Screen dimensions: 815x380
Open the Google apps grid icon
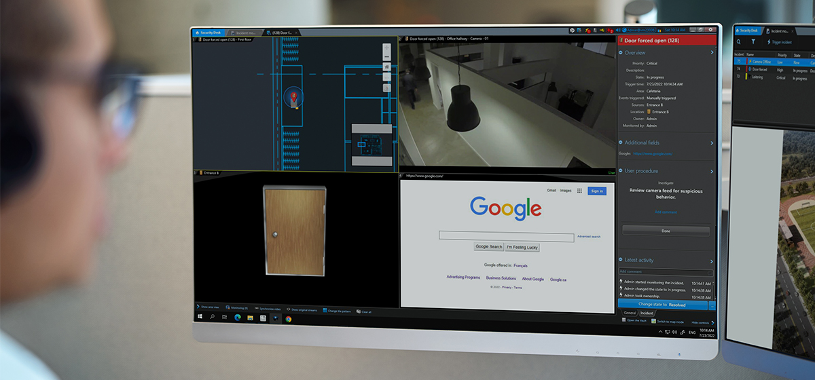pos(579,191)
